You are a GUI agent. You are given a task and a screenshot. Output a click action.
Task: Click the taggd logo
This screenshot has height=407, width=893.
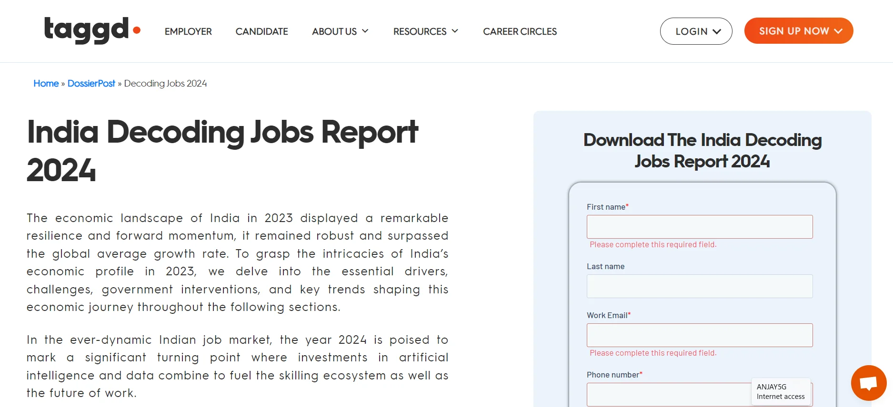[x=92, y=30]
